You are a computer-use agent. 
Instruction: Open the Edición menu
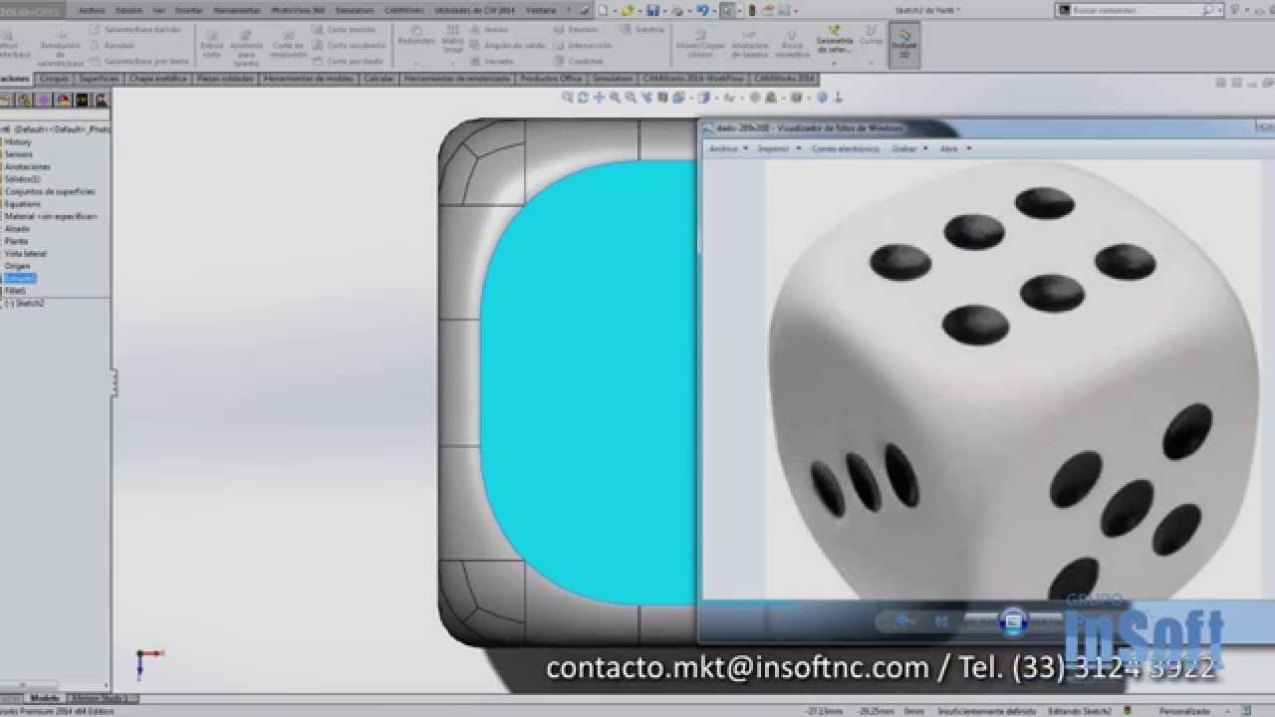tap(128, 10)
